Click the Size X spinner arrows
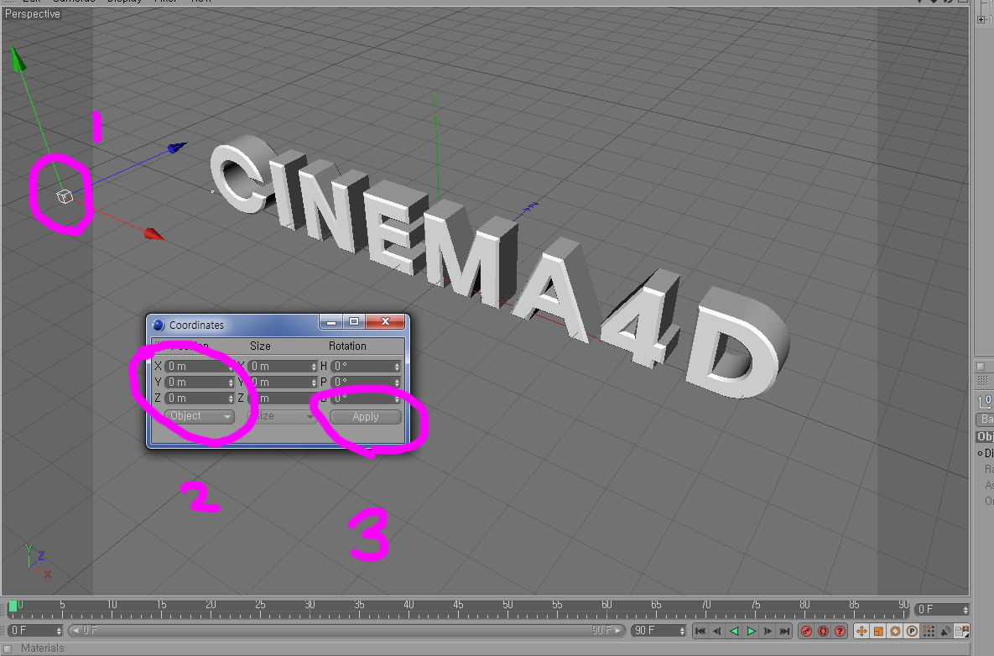 click(314, 367)
